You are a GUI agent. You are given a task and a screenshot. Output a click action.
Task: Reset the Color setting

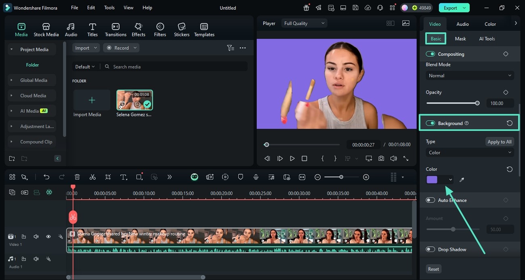(x=510, y=169)
